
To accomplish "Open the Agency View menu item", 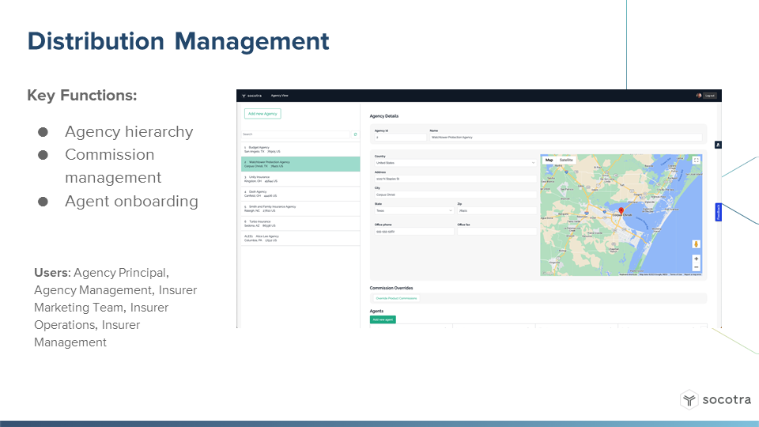I will [279, 96].
